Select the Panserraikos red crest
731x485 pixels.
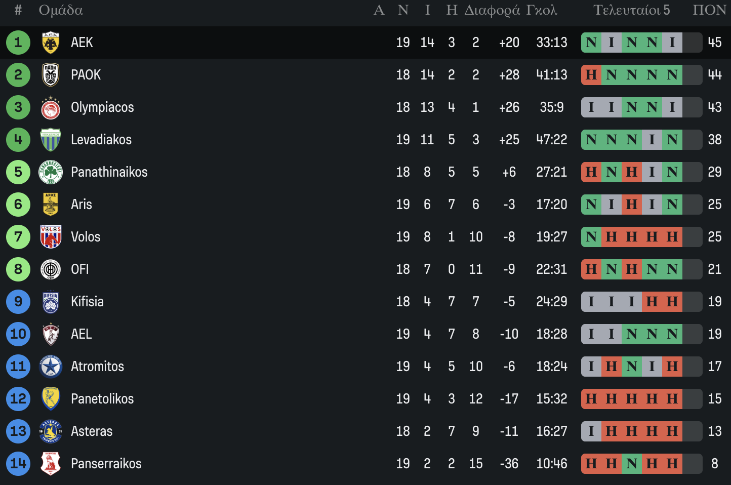tap(50, 464)
